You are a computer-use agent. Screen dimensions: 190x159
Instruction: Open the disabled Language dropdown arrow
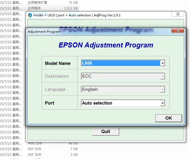coord(163,90)
